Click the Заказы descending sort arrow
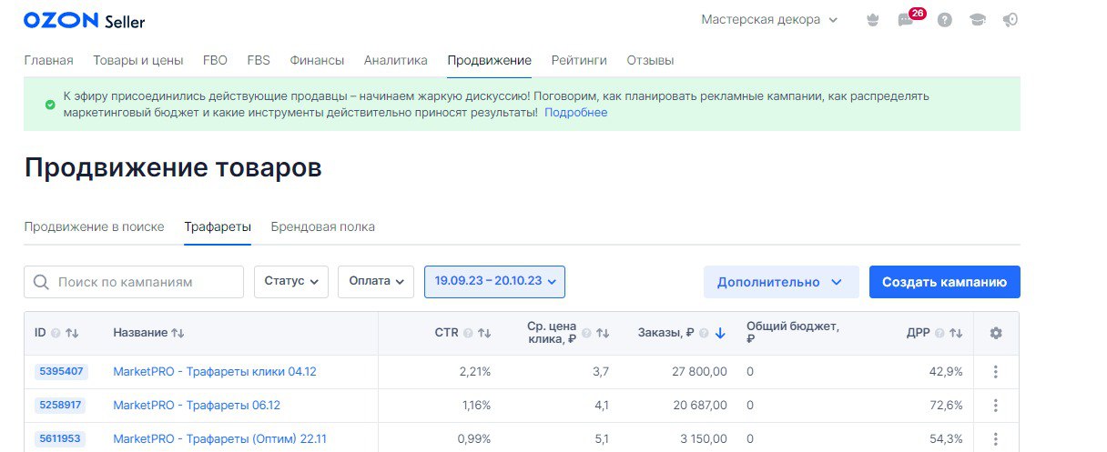 point(720,334)
